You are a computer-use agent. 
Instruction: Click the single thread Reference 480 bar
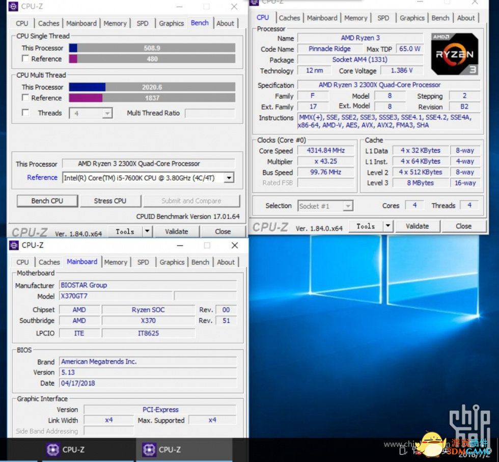click(152, 59)
